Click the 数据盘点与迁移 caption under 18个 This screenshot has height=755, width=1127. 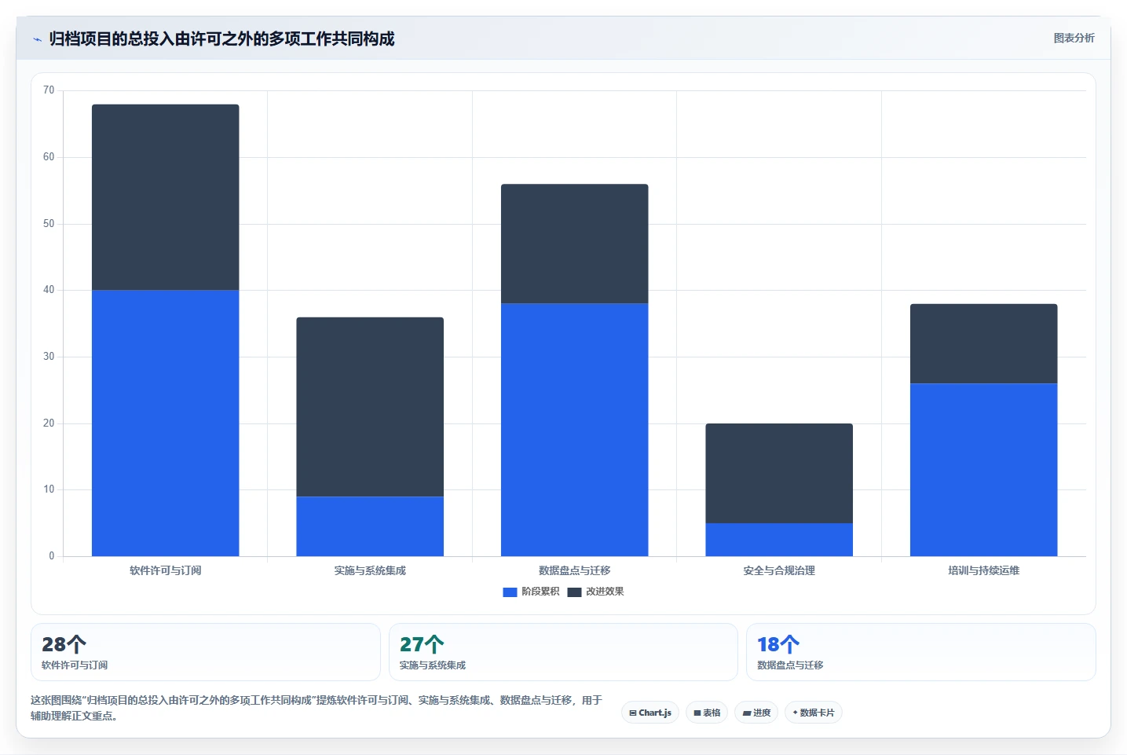[x=790, y=665]
